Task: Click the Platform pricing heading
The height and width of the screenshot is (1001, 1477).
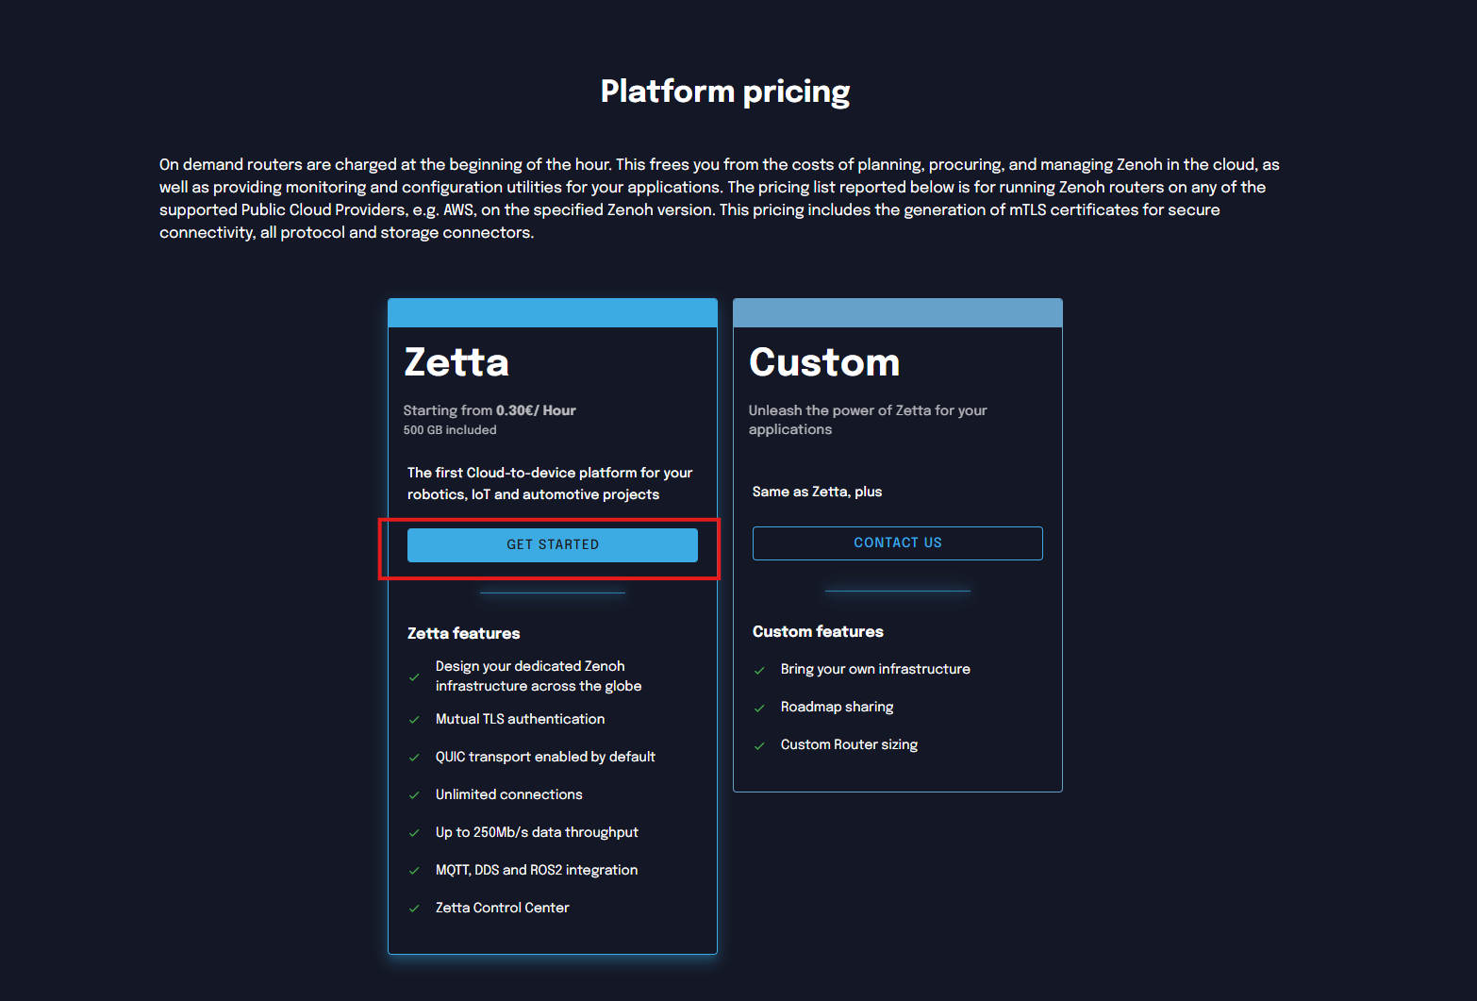Action: [724, 92]
